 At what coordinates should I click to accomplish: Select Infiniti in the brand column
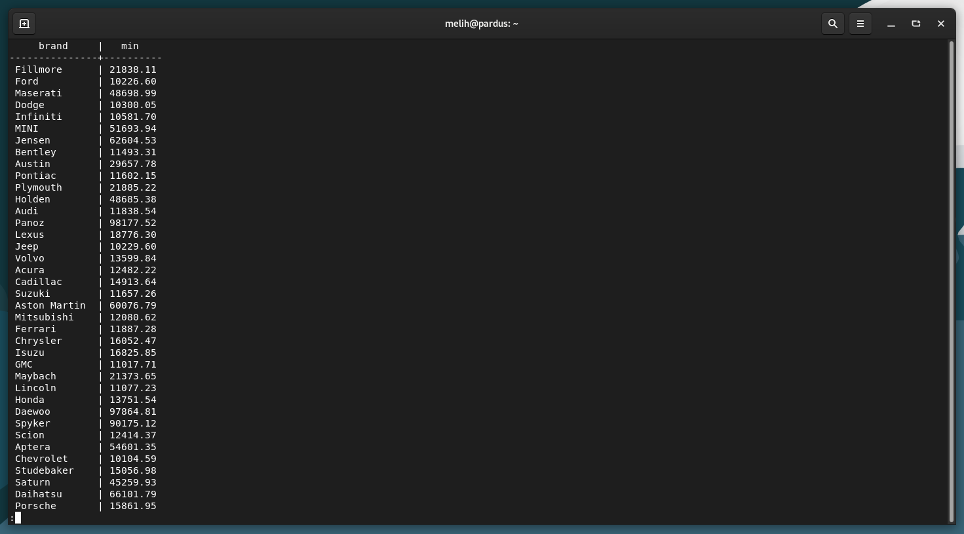tap(39, 117)
